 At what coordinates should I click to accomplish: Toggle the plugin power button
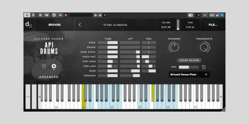pyautogui.click(x=27, y=15)
